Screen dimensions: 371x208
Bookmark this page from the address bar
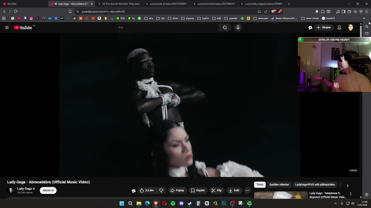tap(70, 12)
